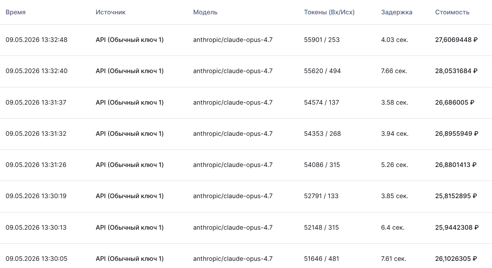Click the model name in the 13:32:40 row
The height and width of the screenshot is (268, 492).
pyautogui.click(x=233, y=71)
